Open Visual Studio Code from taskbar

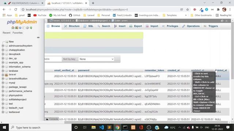102,127
